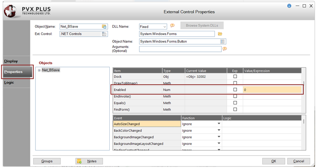Click the Ext. Control .NET Controls lookup icon

pos(104,34)
